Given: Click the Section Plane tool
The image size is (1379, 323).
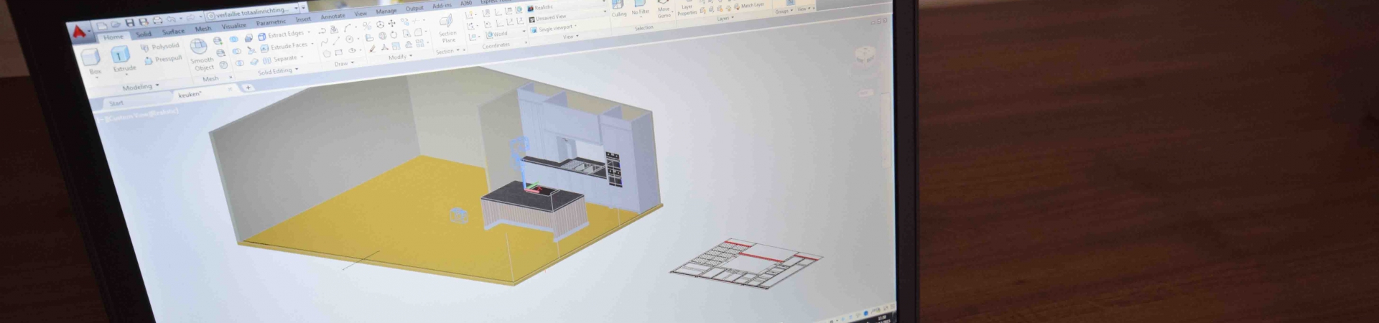Looking at the screenshot, I should pos(447,28).
